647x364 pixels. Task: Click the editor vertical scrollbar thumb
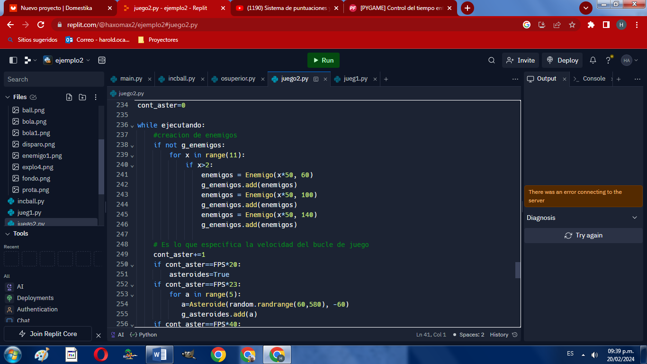click(x=518, y=270)
